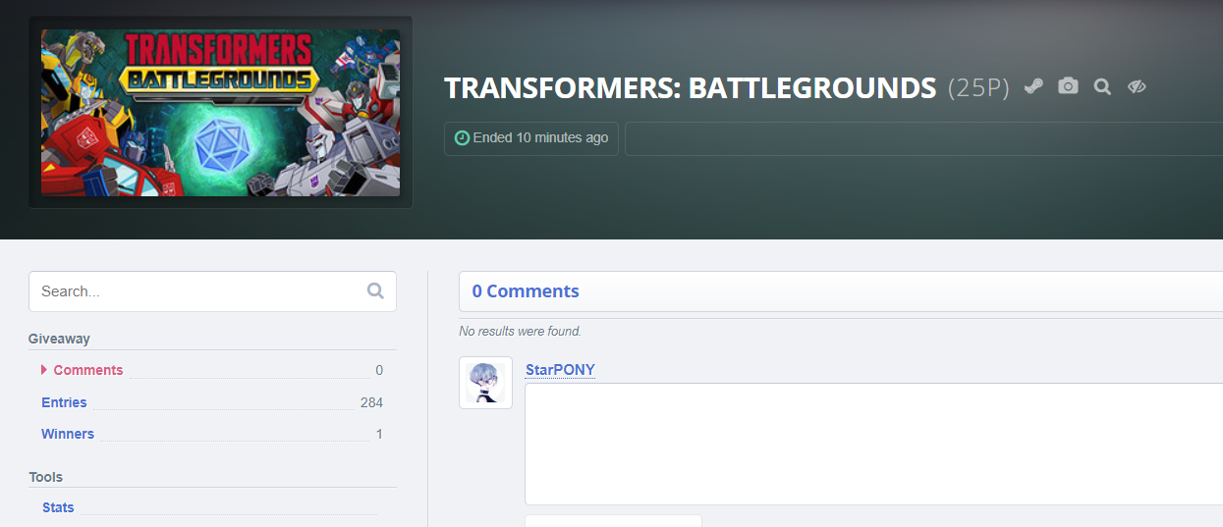The image size is (1223, 527).
Task: Click the 0 Comments heading
Action: click(526, 291)
